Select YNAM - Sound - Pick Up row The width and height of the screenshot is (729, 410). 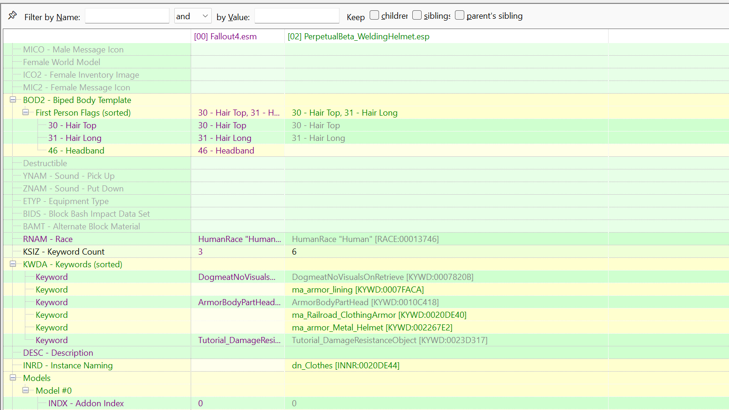[x=68, y=176]
